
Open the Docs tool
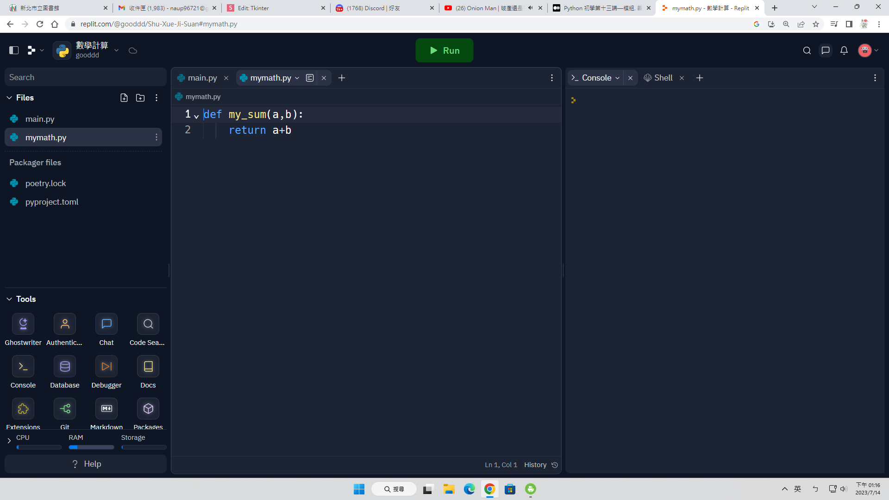[148, 367]
